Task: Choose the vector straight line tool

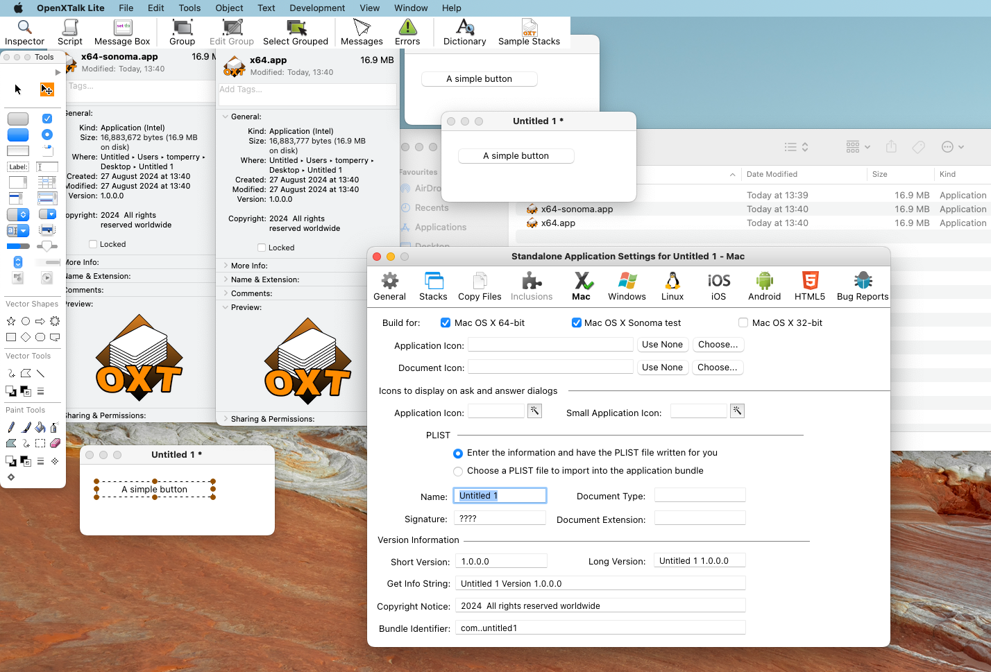Action: click(40, 373)
